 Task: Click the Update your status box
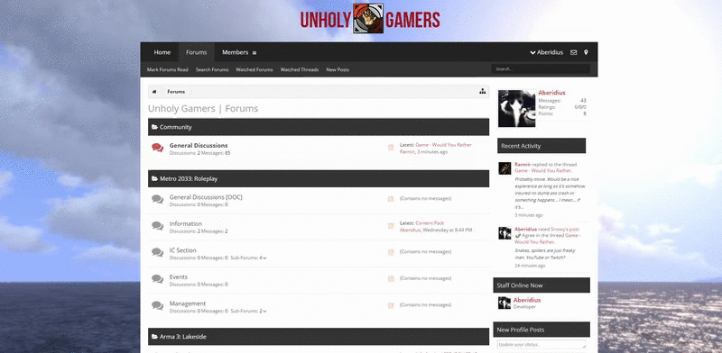pyautogui.click(x=541, y=344)
